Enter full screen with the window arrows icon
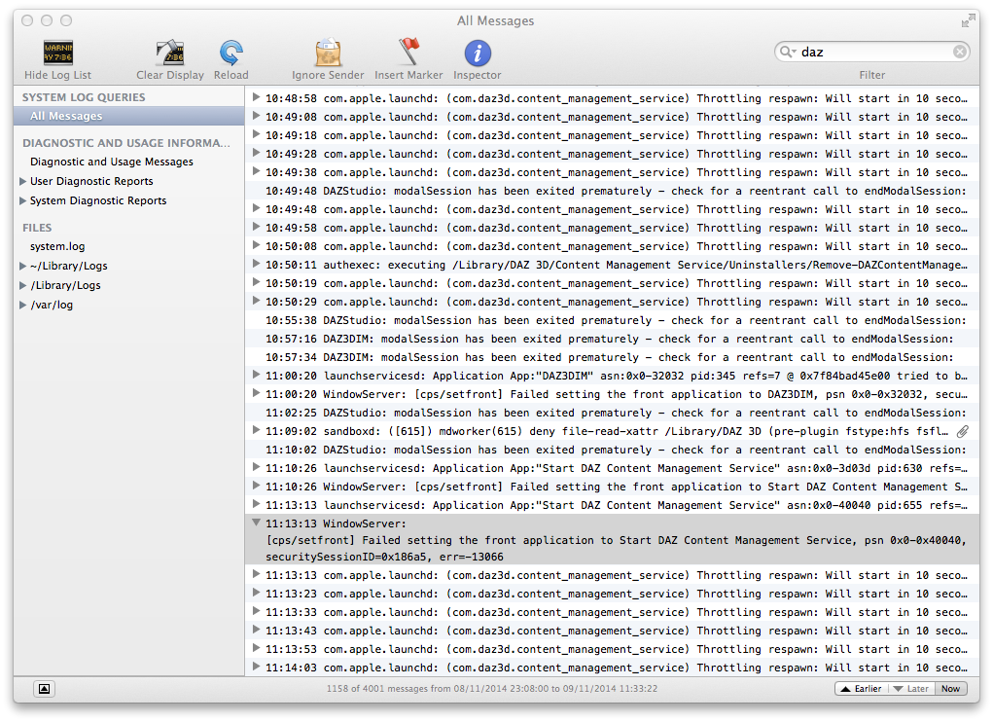Image resolution: width=993 pixels, height=722 pixels. 968,20
